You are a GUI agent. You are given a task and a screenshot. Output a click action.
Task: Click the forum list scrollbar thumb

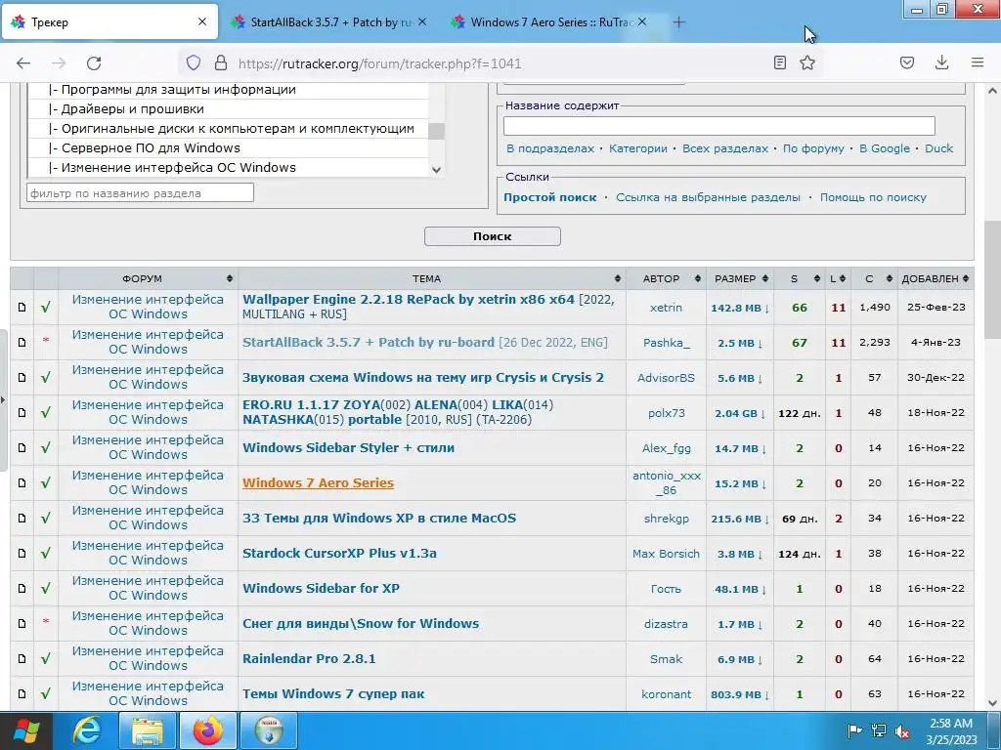(436, 131)
